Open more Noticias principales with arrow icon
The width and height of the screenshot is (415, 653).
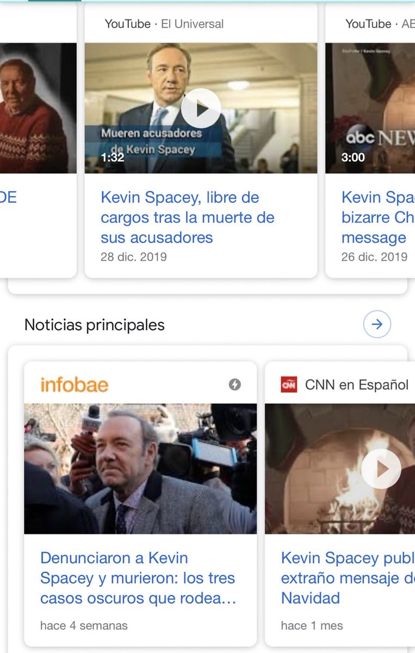click(x=377, y=325)
